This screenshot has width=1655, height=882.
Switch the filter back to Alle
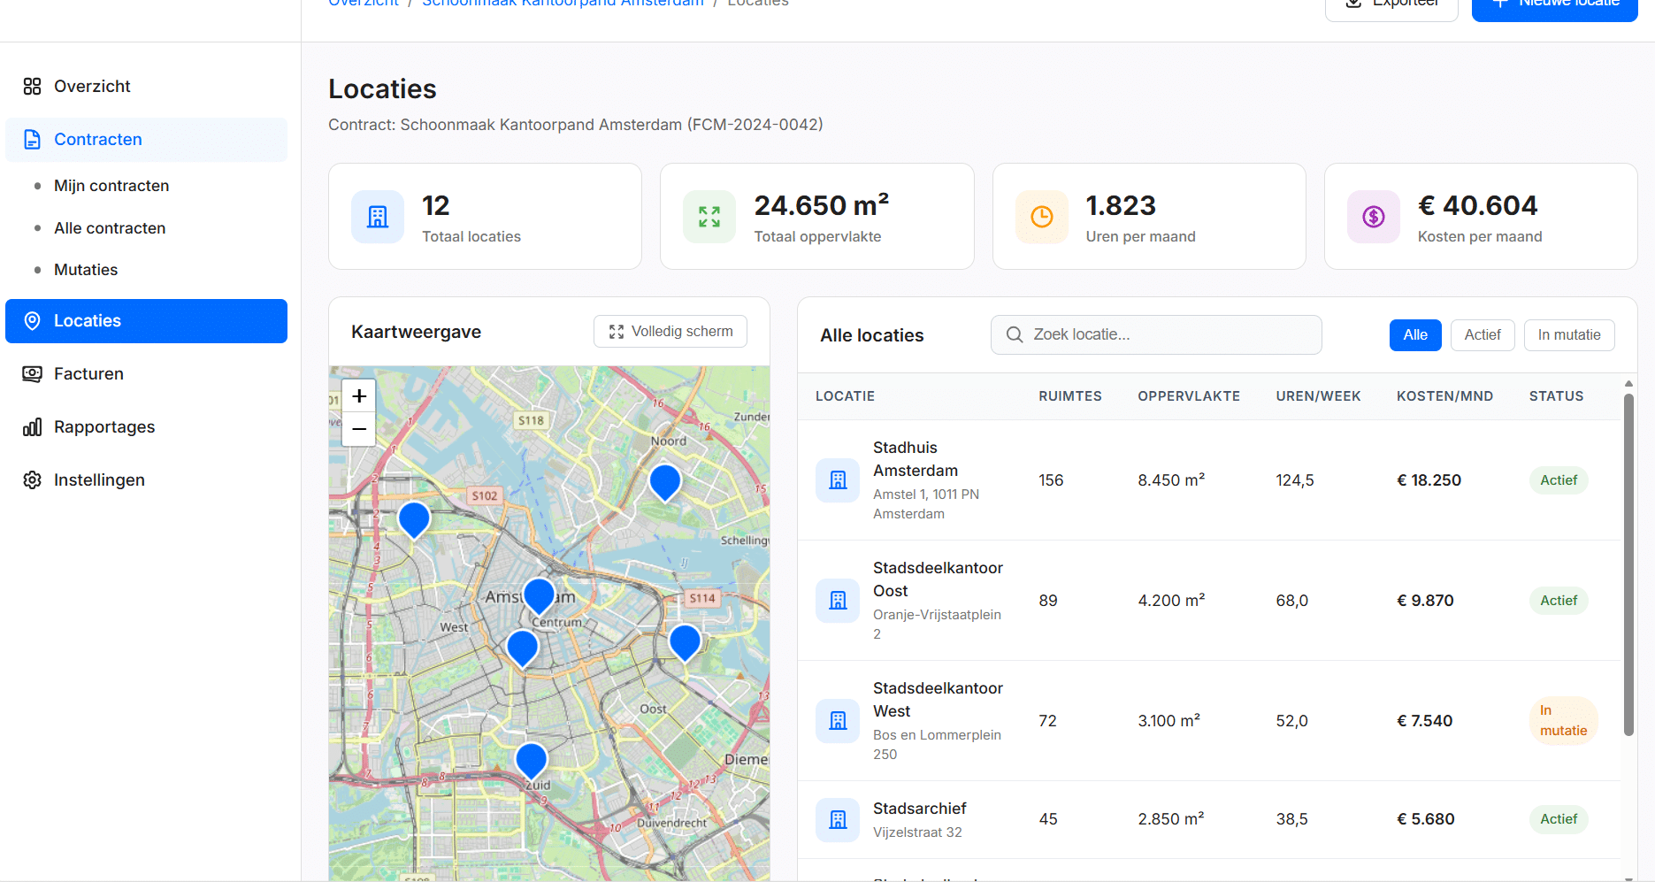[1414, 334]
